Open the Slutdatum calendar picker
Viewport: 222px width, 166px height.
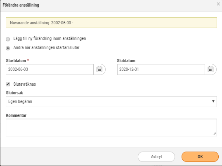pos(210,69)
